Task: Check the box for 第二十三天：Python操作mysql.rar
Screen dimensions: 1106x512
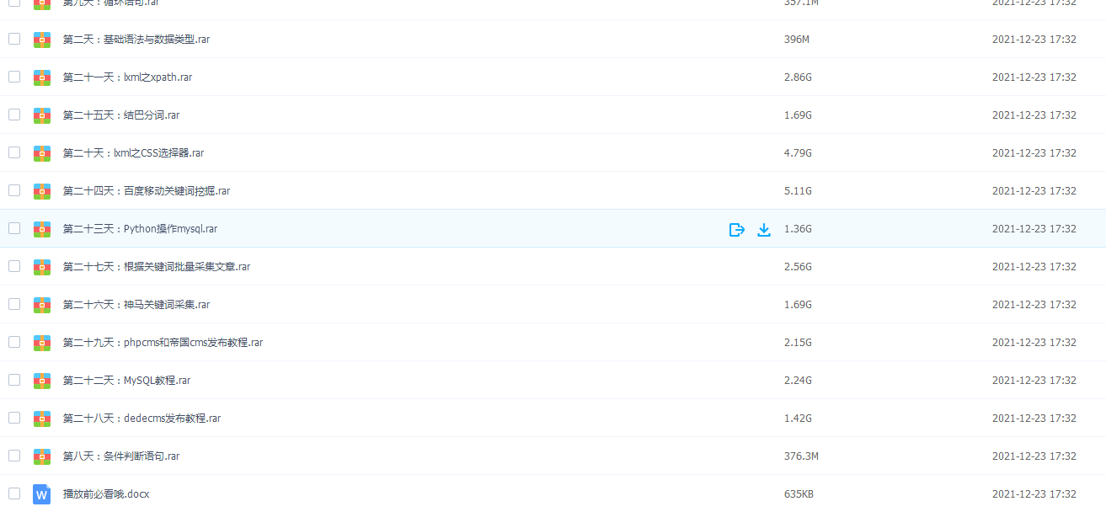Action: tap(14, 228)
